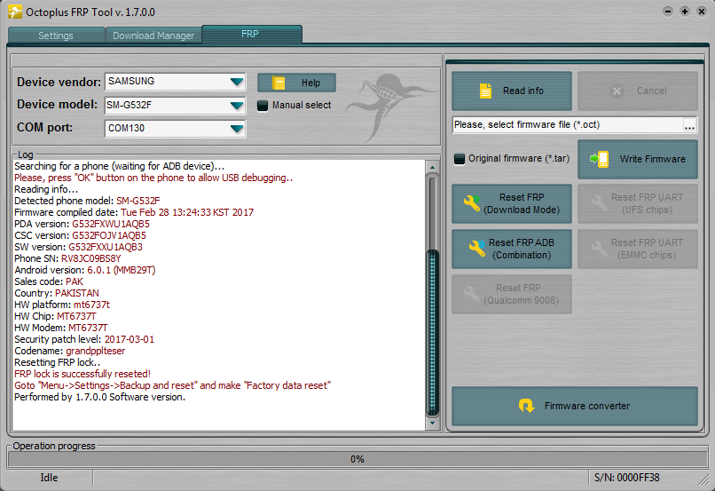The image size is (715, 491).
Task: Click Reset FRP ADB (Combination) button text
Action: (x=522, y=249)
